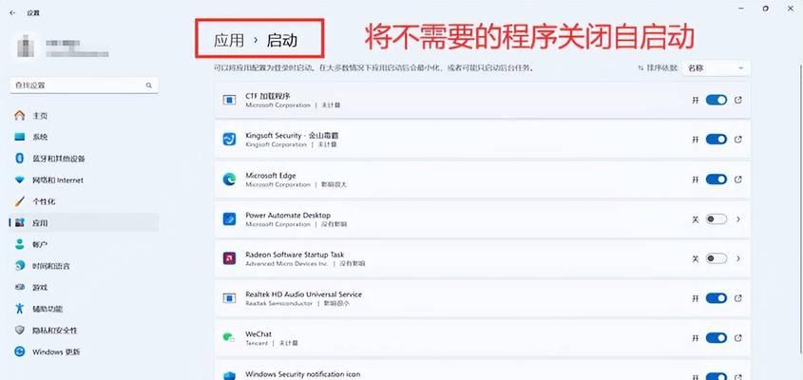Image resolution: width=803 pixels, height=380 pixels.
Task: Open Microsoft Edge external link icon
Action: pos(738,180)
